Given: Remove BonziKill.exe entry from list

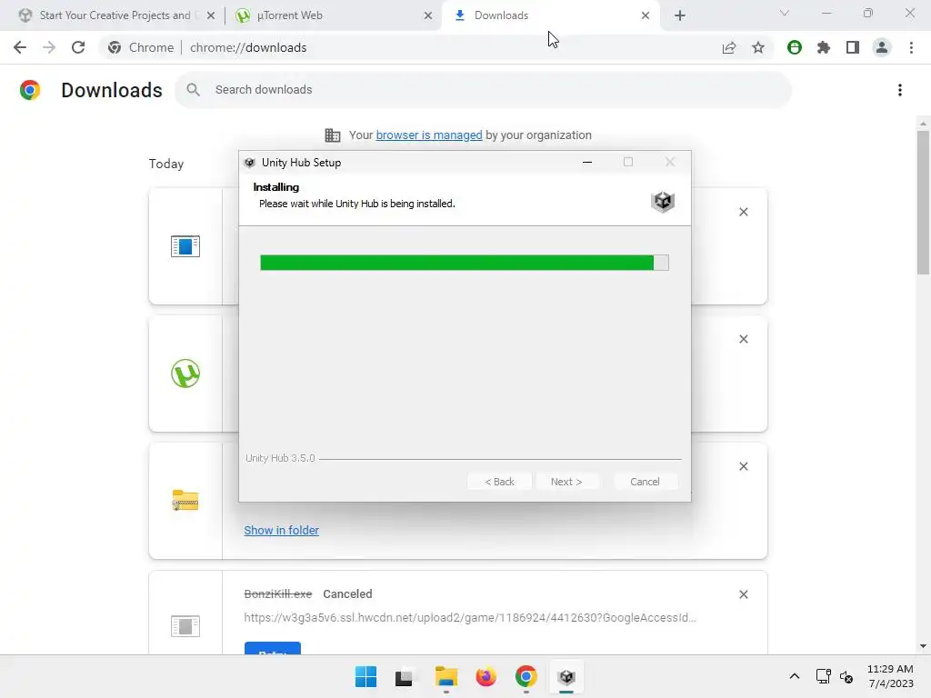Looking at the screenshot, I should tap(744, 594).
